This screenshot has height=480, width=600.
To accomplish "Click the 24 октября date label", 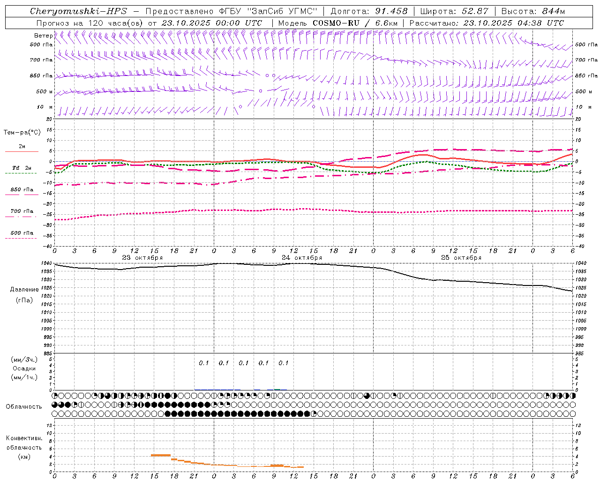I will coord(302,258).
